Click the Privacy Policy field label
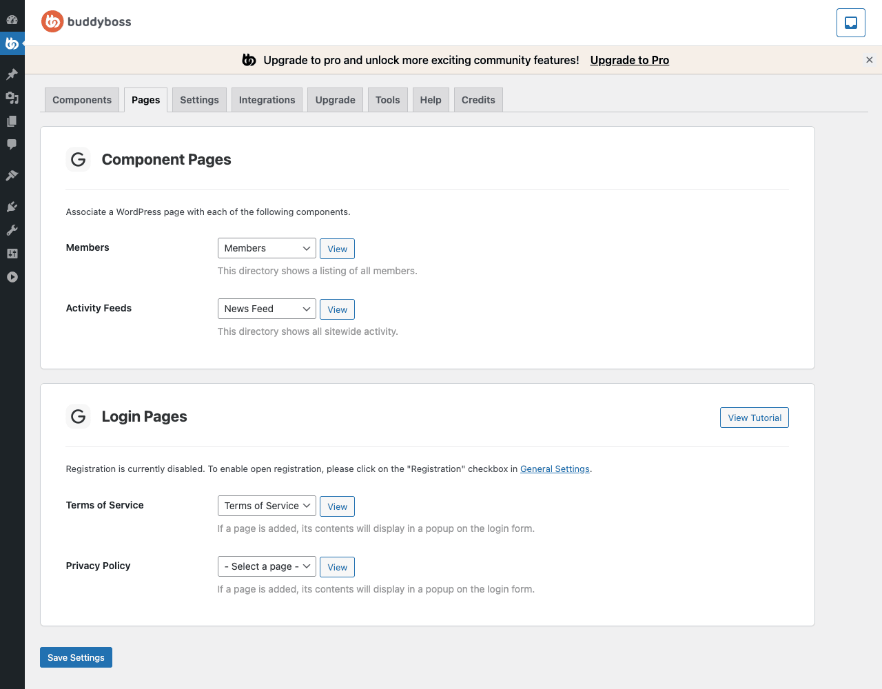Viewport: 882px width, 689px height. coord(98,566)
